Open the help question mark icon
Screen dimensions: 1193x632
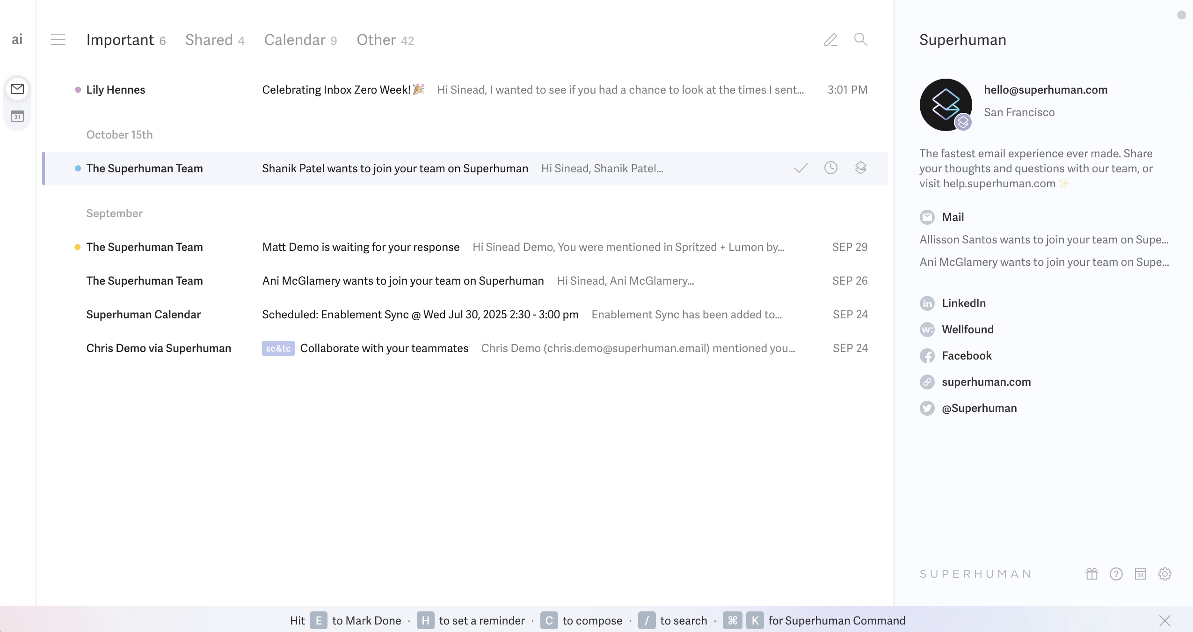1116,573
